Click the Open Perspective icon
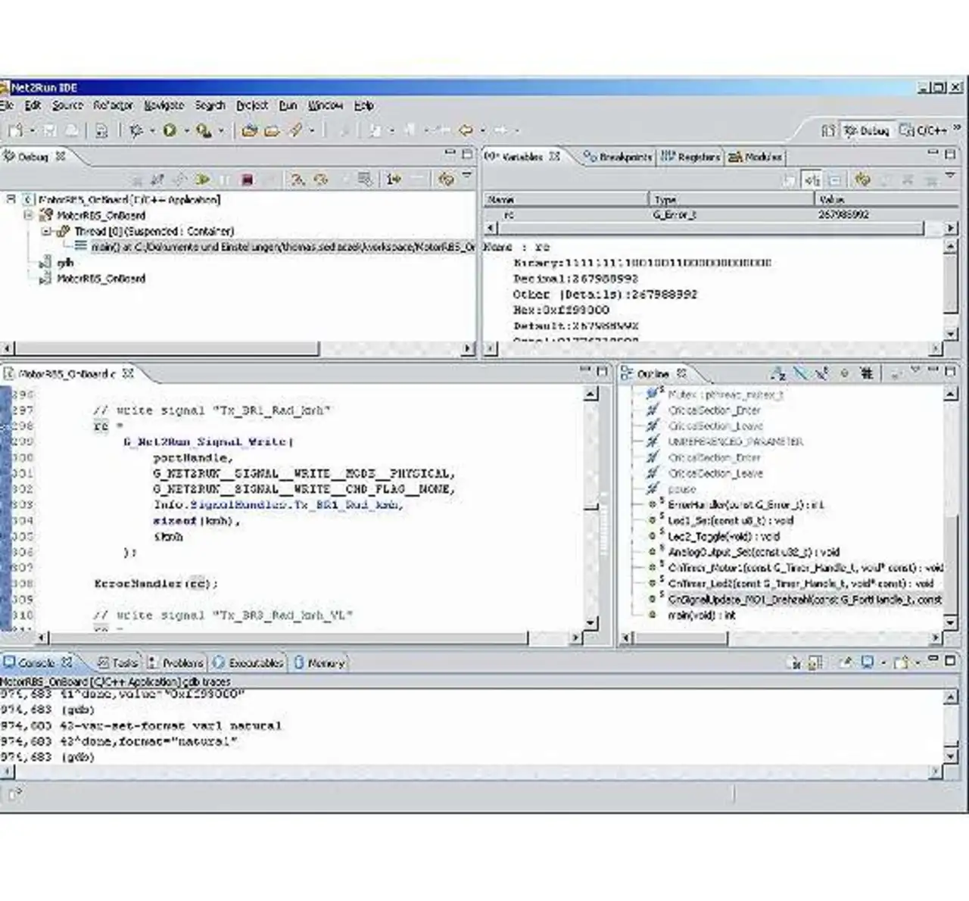Viewport: 969px width, 901px height. click(829, 130)
